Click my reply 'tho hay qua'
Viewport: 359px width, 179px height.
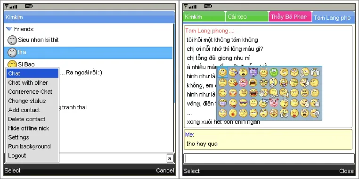tap(202, 144)
